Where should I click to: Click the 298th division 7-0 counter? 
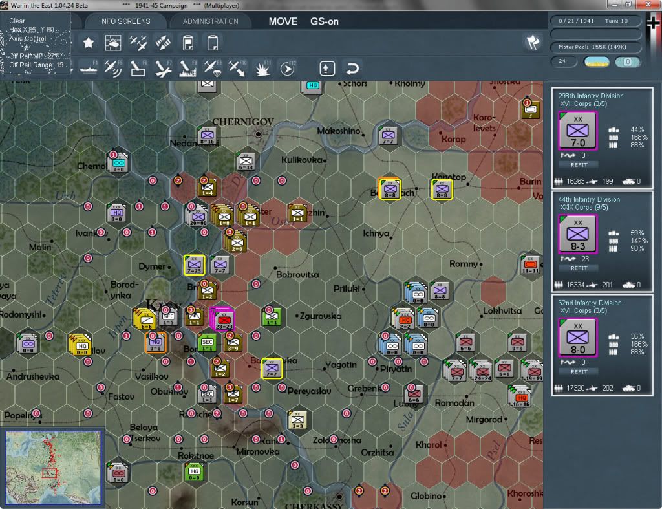(577, 131)
